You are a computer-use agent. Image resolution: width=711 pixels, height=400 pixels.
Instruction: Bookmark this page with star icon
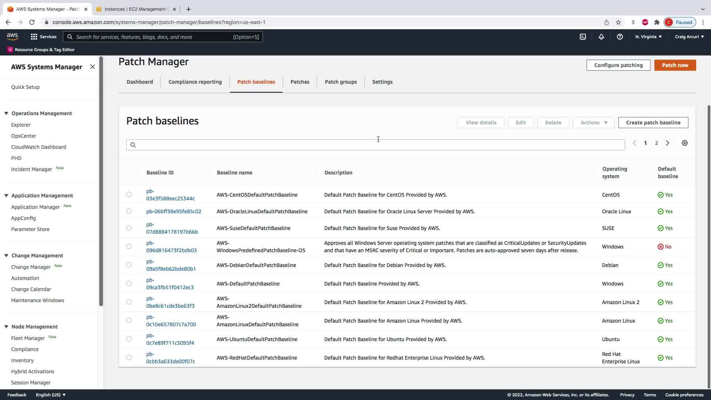point(618,22)
